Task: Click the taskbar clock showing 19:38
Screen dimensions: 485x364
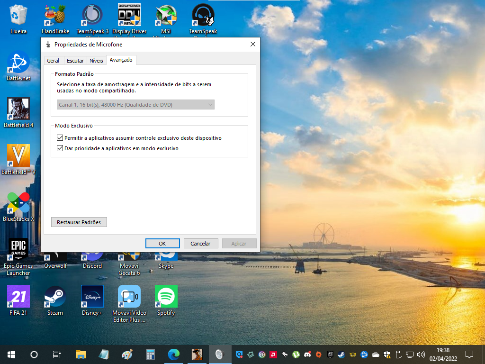Action: click(443, 355)
